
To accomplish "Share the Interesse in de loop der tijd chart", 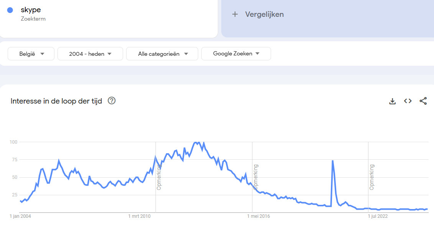I will (x=423, y=101).
